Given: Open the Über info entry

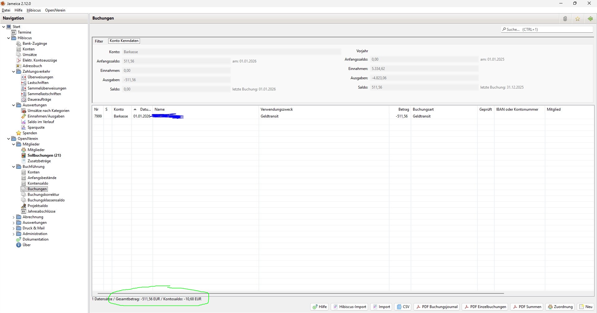Looking at the screenshot, I should (26, 245).
